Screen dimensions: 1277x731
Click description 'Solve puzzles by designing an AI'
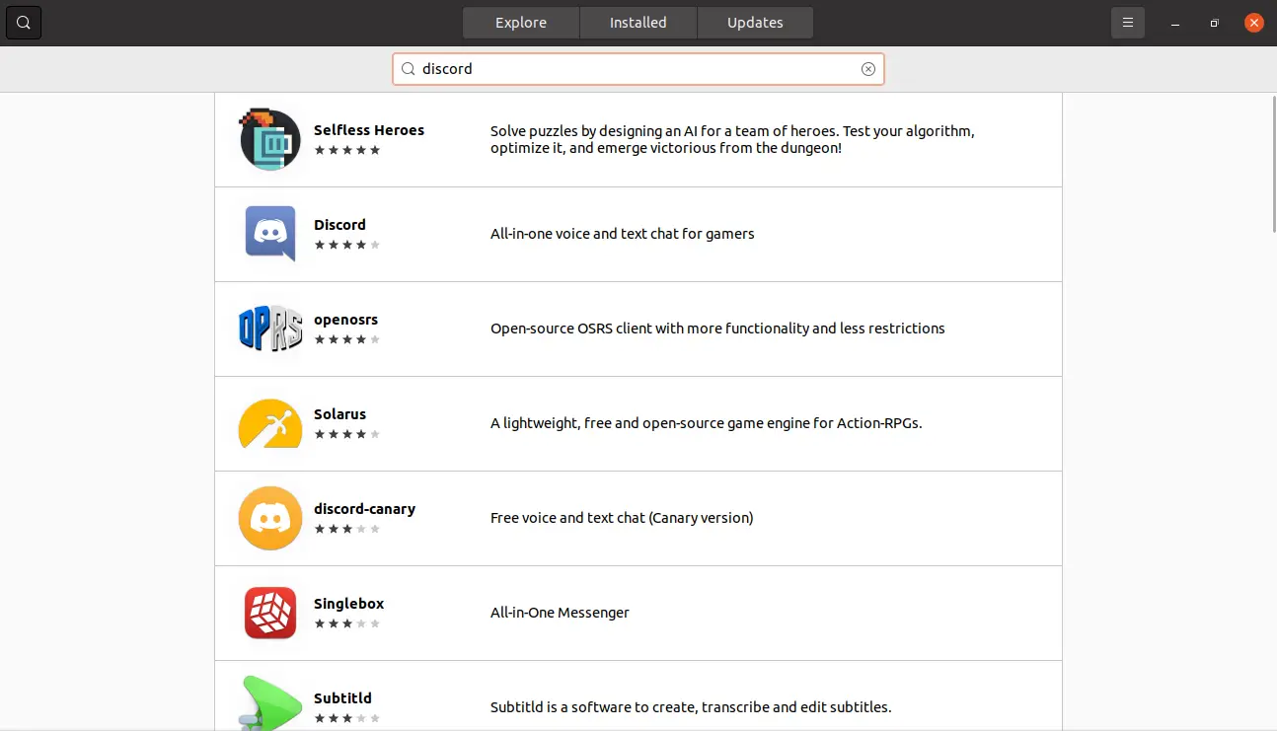point(732,140)
